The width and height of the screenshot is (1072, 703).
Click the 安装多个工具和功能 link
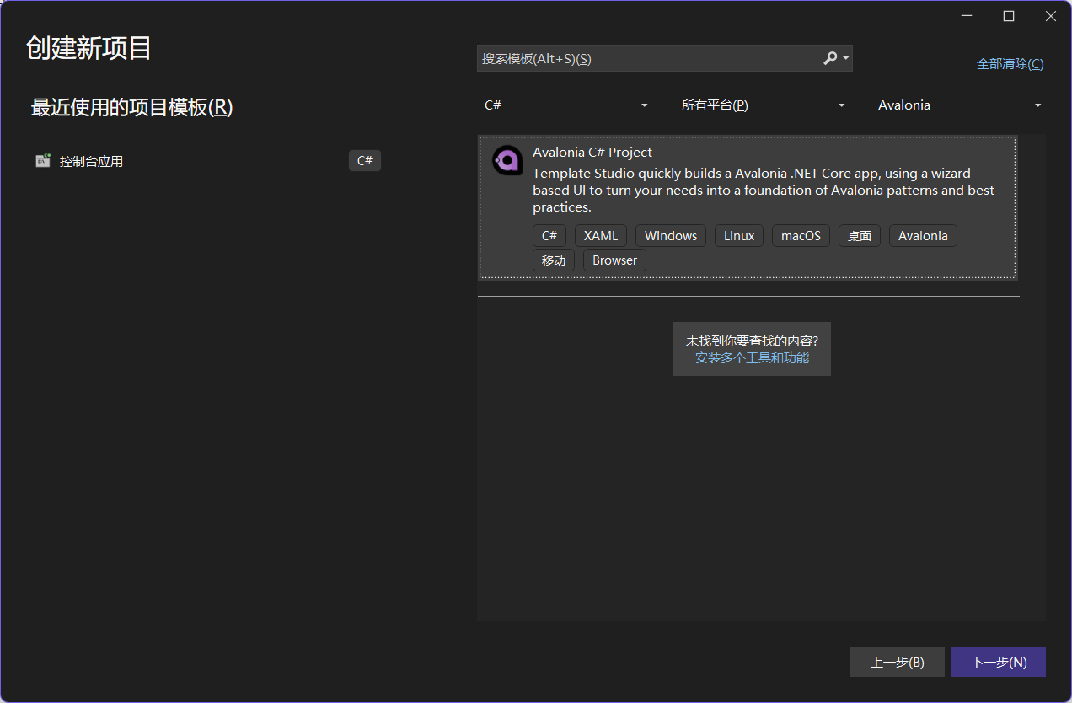752,357
